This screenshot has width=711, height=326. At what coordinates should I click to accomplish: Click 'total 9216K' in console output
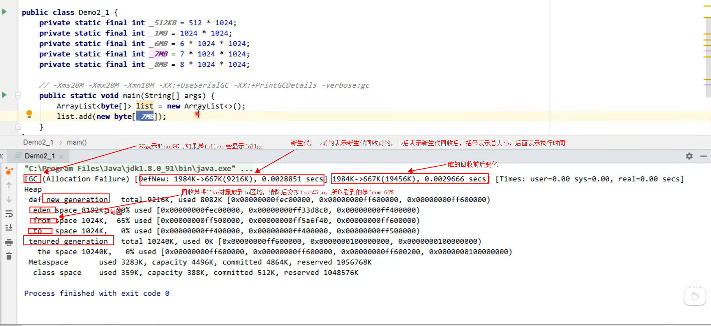[145, 200]
